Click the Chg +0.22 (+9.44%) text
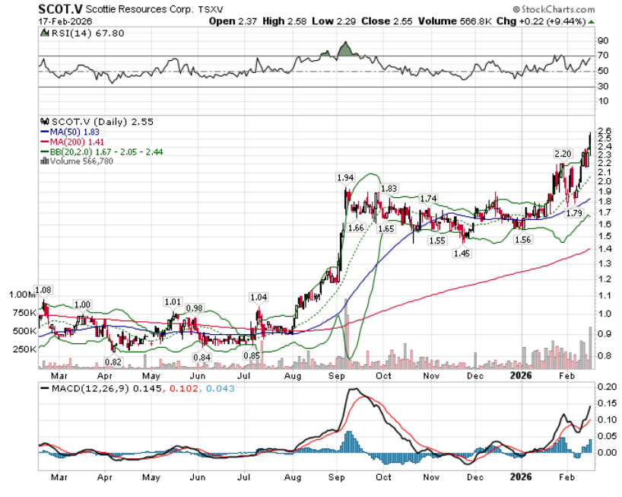Screen dimensions: 622x497 pyautogui.click(x=541, y=21)
